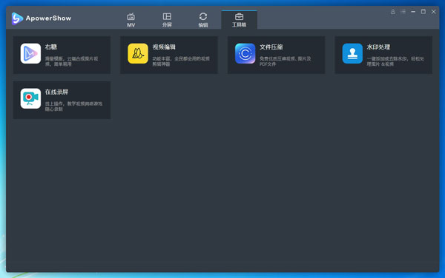Launch the 在线录屏 recorder icon
The height and width of the screenshot is (278, 445).
point(30,98)
